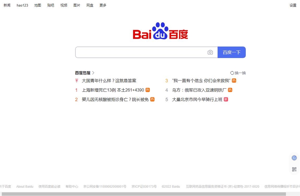Viewport: 300px width, 196px height.
Task: Click the 百度一下 search button
Action: click(232, 52)
